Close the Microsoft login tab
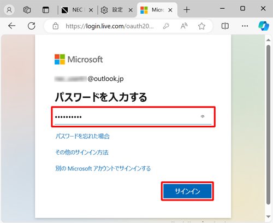Viewport: 273px width, 223px height. [x=170, y=10]
